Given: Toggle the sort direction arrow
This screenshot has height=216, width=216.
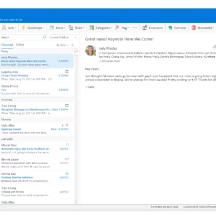Looking at the screenshot, I should (x=72, y=45).
